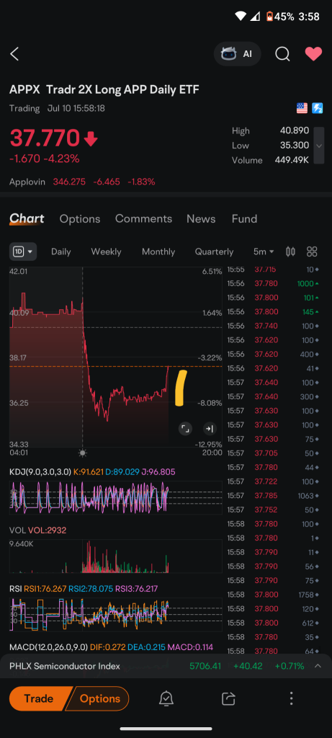The width and height of the screenshot is (332, 738).
Task: Tap the MACD indicator label
Action: (x=48, y=646)
